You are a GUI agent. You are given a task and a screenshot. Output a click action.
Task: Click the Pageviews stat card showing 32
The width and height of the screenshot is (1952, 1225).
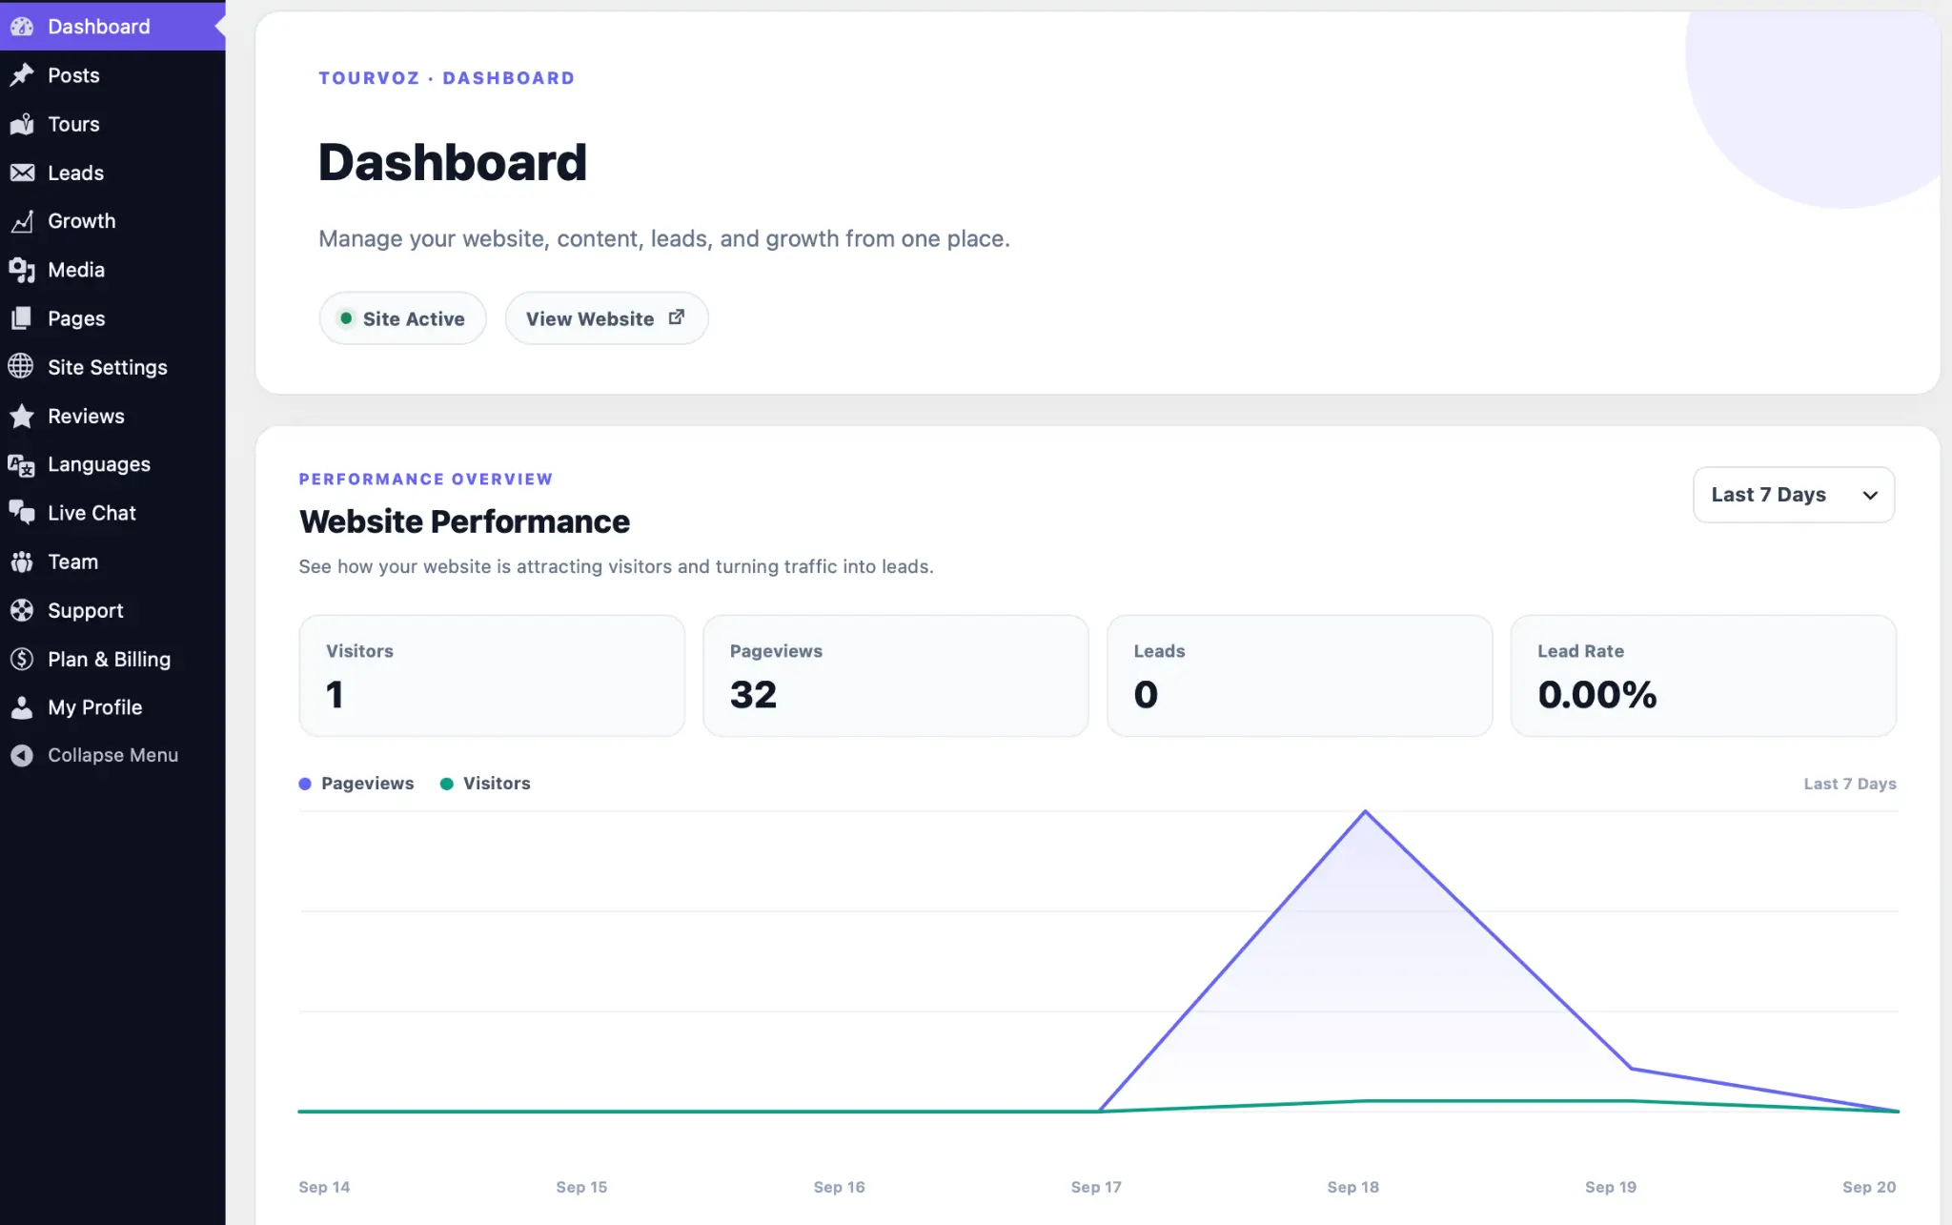(x=896, y=676)
